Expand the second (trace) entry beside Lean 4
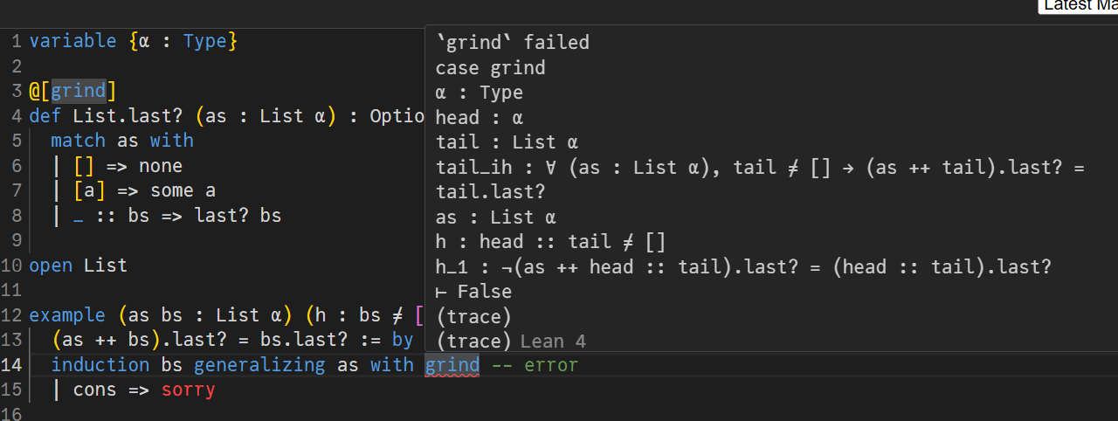The height and width of the screenshot is (421, 1118). pos(473,342)
